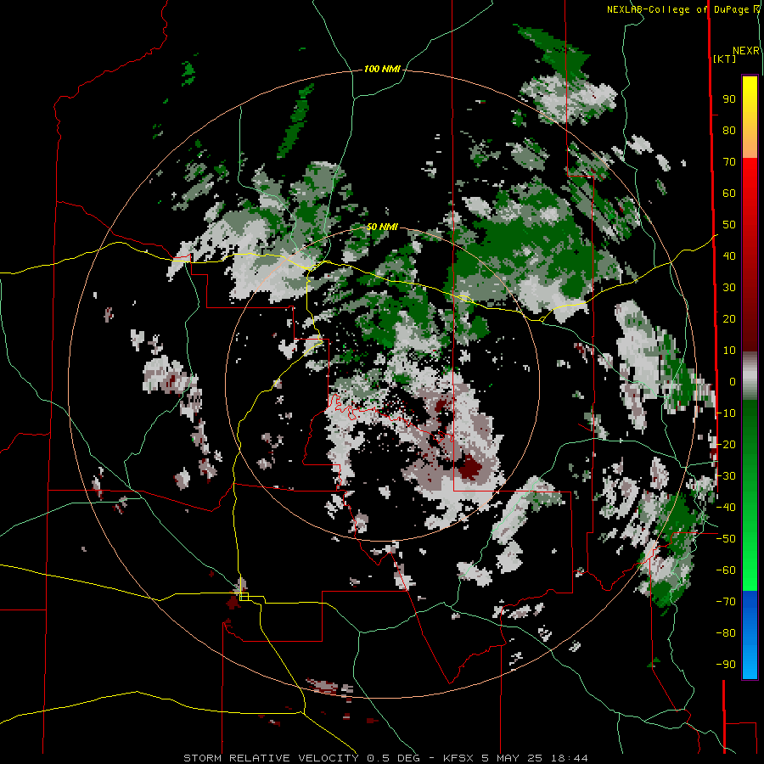Click the 40 knot value on color scale
This screenshot has width=764, height=764.
[x=729, y=256]
